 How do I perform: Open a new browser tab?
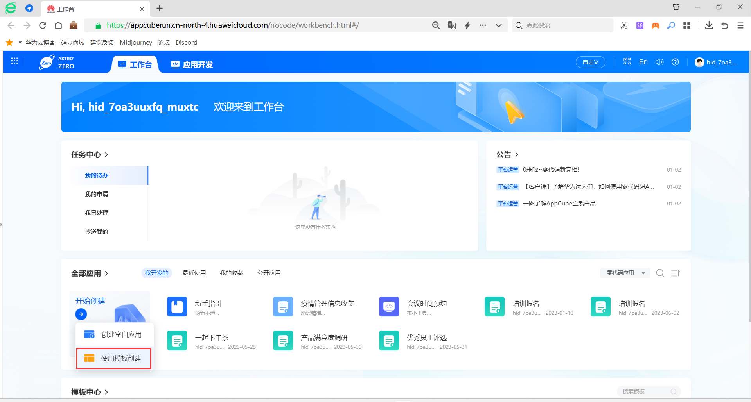tap(160, 8)
